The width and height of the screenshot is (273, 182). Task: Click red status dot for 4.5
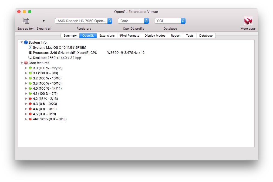(x=30, y=114)
